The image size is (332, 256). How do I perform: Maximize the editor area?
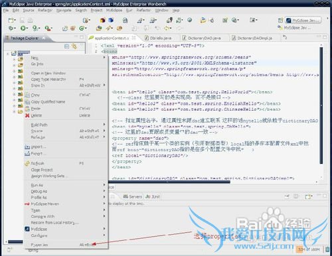pos(325,36)
